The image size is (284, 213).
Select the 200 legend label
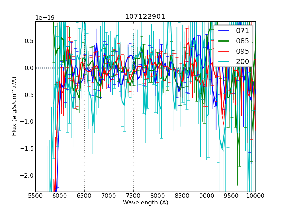[x=242, y=61]
